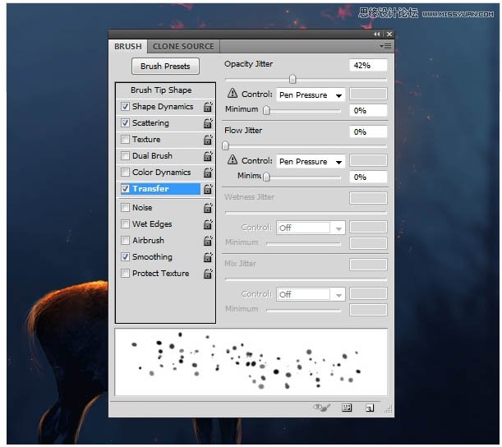Open the Opacity Jitter Control dropdown
Viewport: 502px width, 447px height.
coord(311,95)
